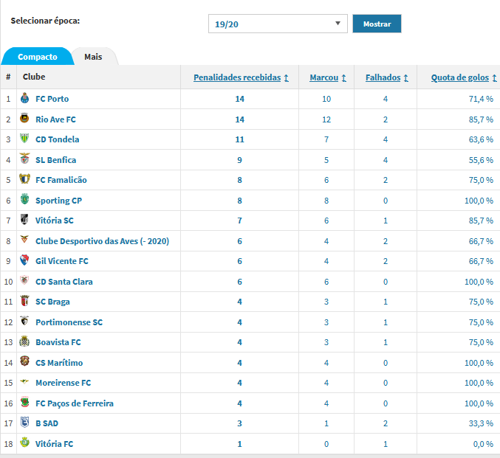Open the Boavista FC club link
The height and width of the screenshot is (458, 500).
[58, 342]
